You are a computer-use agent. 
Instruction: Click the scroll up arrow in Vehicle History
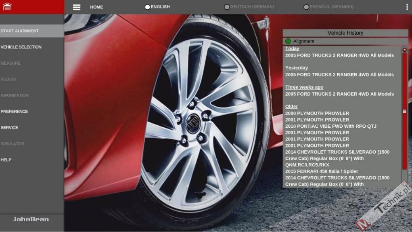coord(404,50)
